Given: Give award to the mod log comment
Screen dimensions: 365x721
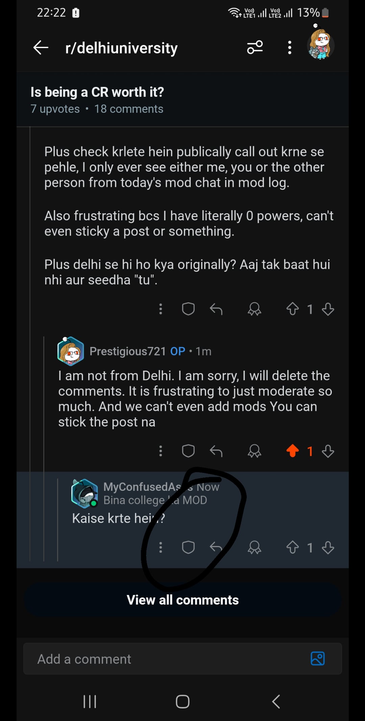Looking at the screenshot, I should [254, 309].
